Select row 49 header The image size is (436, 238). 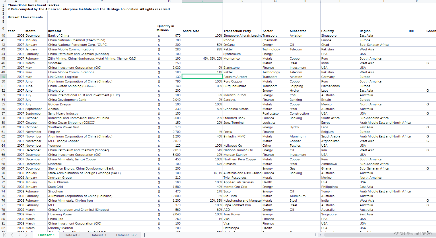(3, 77)
